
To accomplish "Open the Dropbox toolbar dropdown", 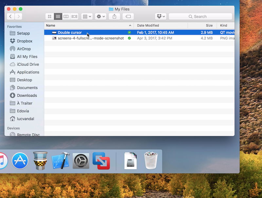I will (x=161, y=16).
